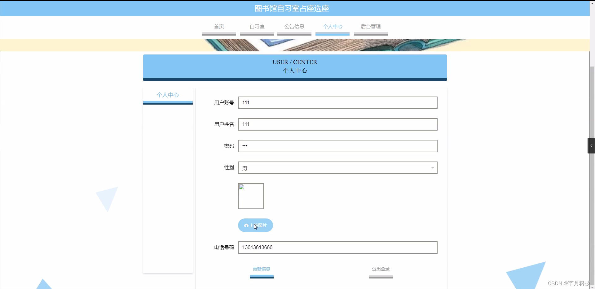Screen dimensions: 595x289
Task: Switch to the 公告信息 tab
Action: click(x=294, y=27)
